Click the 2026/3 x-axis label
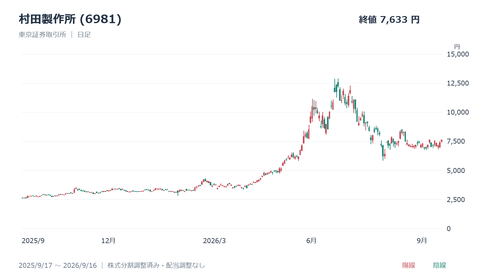The width and height of the screenshot is (495, 278). [x=214, y=241]
